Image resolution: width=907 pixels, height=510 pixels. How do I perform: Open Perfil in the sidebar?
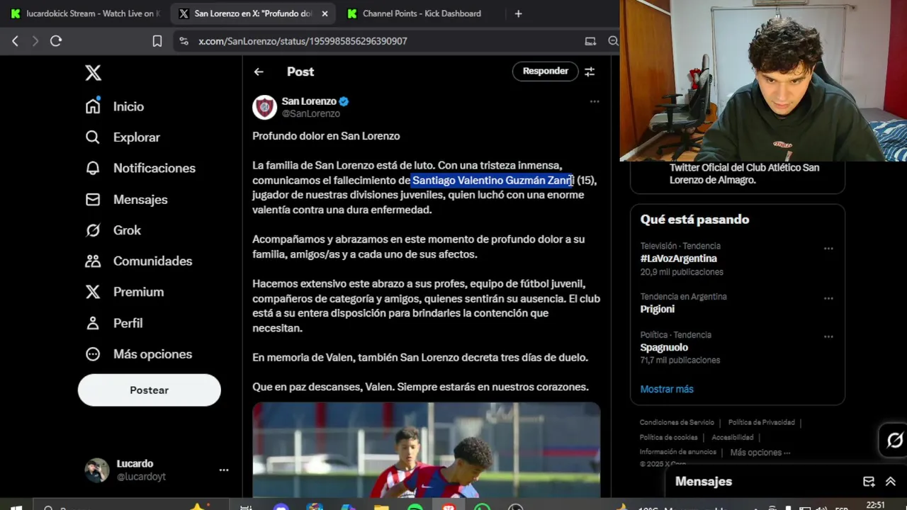114,323
